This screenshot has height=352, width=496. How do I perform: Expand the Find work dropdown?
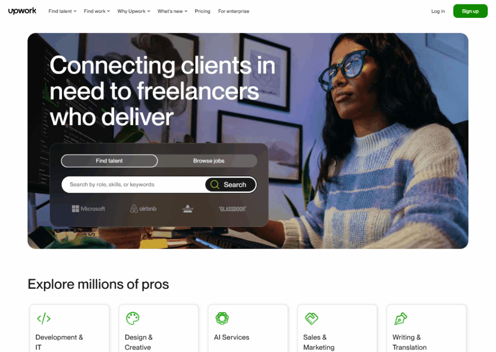tap(97, 11)
